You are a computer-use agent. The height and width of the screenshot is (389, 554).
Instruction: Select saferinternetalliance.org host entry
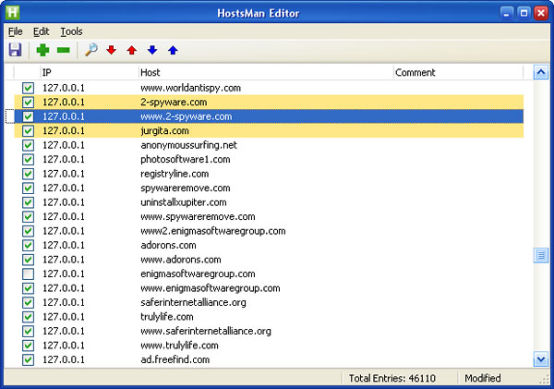click(x=193, y=302)
